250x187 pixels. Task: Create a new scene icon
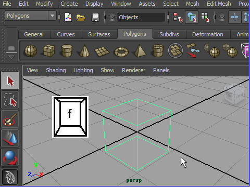tap(68, 17)
